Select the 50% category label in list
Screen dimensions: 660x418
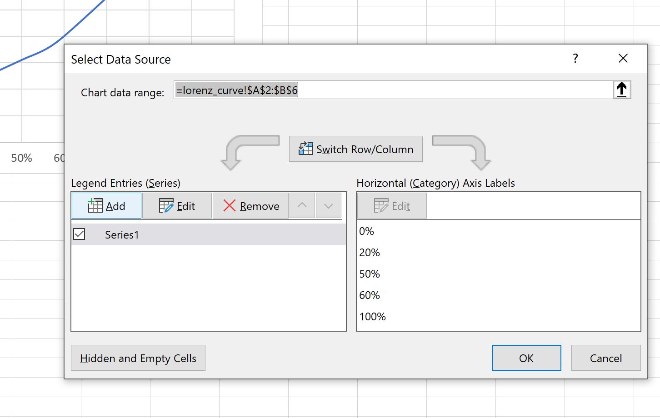point(370,274)
